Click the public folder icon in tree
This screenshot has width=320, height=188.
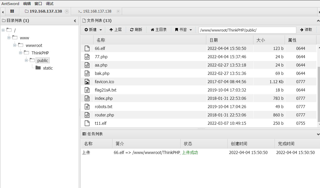(x=32, y=60)
